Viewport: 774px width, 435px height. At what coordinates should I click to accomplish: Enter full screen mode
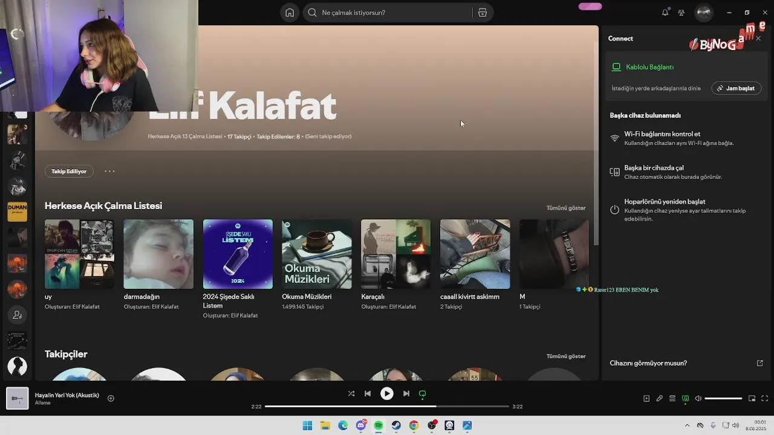764,398
